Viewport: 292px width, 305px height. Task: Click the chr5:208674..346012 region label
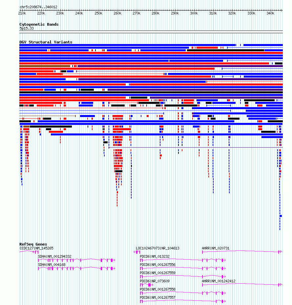click(x=38, y=7)
